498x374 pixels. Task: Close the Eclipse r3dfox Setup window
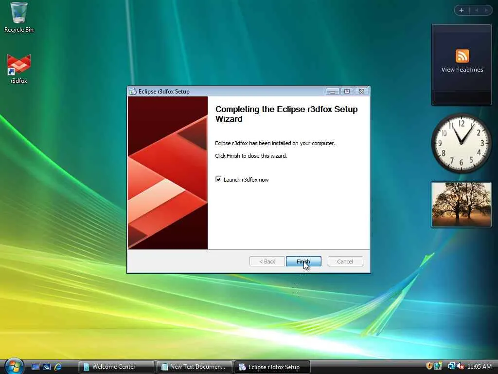coord(361,92)
